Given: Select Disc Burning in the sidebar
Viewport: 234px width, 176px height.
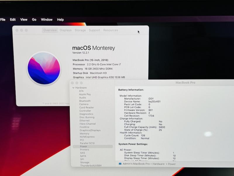Looking at the screenshot, I should pos(87,117).
